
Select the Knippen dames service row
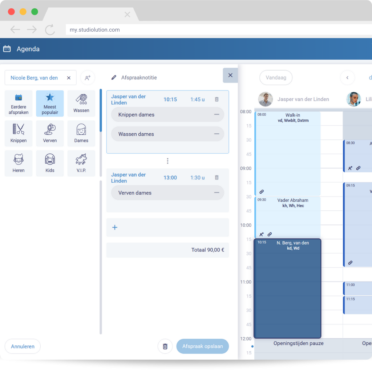pyautogui.click(x=167, y=114)
